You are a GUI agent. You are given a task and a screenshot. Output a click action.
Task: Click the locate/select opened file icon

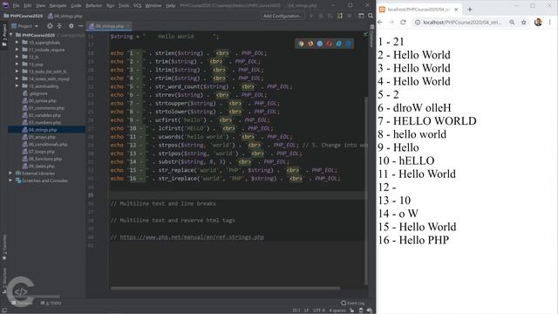[50, 26]
